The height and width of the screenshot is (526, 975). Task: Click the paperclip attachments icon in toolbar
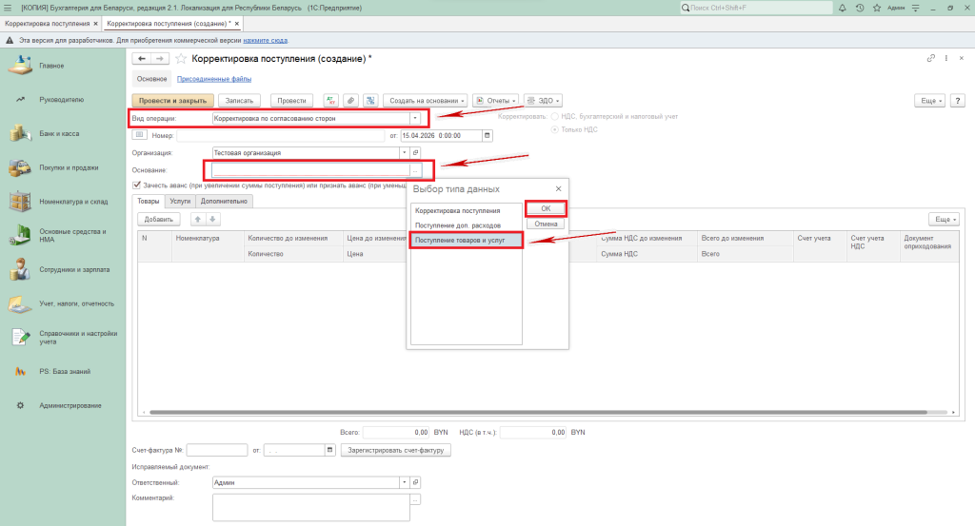click(350, 100)
